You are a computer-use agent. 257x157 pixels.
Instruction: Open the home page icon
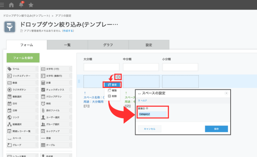(x=11, y=5)
